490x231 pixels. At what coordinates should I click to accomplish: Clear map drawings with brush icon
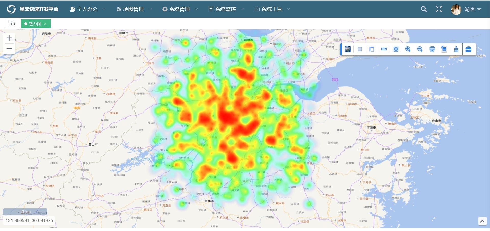(x=456, y=49)
